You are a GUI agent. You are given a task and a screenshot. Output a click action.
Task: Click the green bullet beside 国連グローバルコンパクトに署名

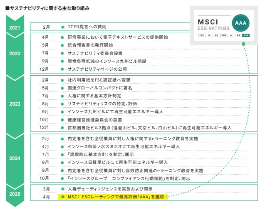[62, 88]
